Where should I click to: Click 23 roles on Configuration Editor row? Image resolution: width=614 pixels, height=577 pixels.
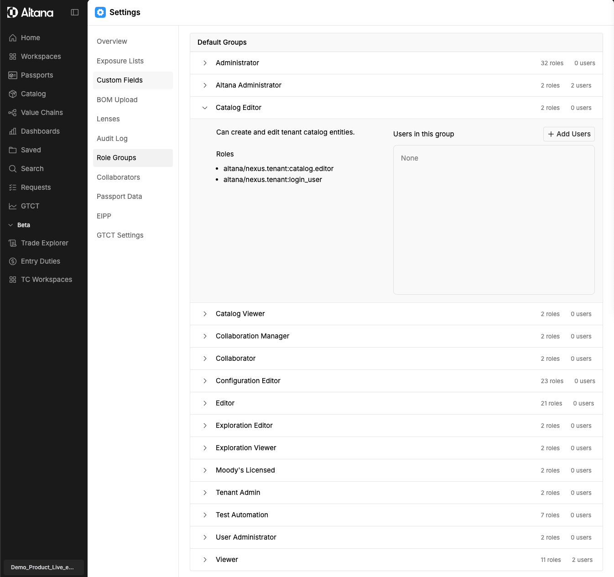[552, 381]
